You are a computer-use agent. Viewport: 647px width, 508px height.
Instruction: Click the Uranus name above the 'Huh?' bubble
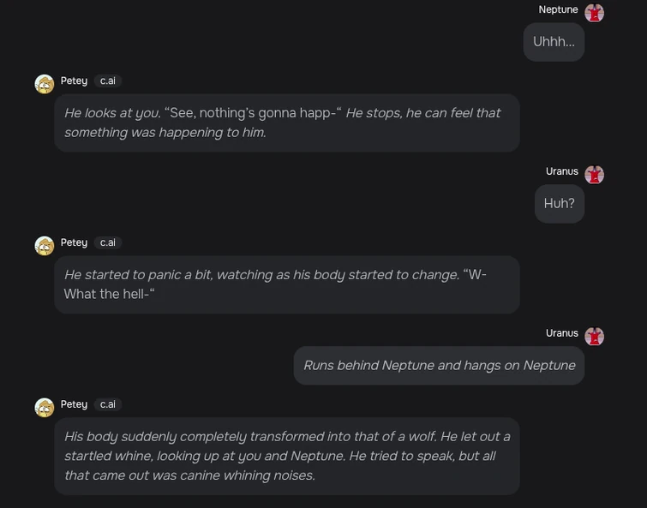point(561,171)
